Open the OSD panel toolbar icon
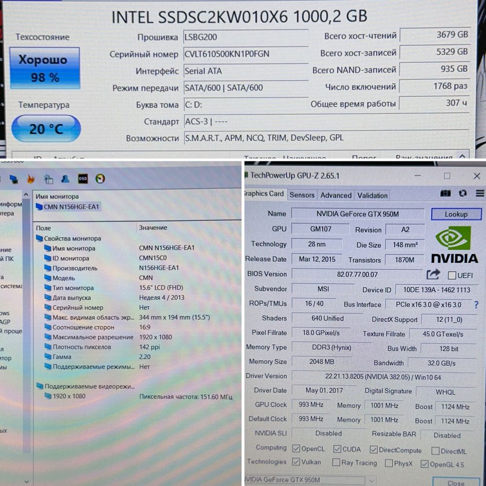The image size is (486, 486). point(83,178)
